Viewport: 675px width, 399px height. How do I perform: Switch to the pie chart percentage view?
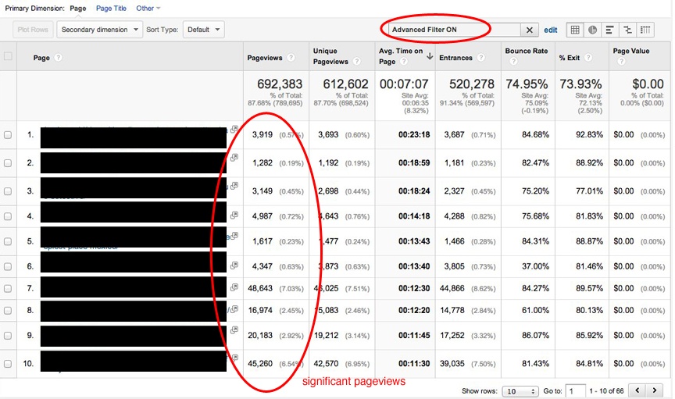click(593, 30)
